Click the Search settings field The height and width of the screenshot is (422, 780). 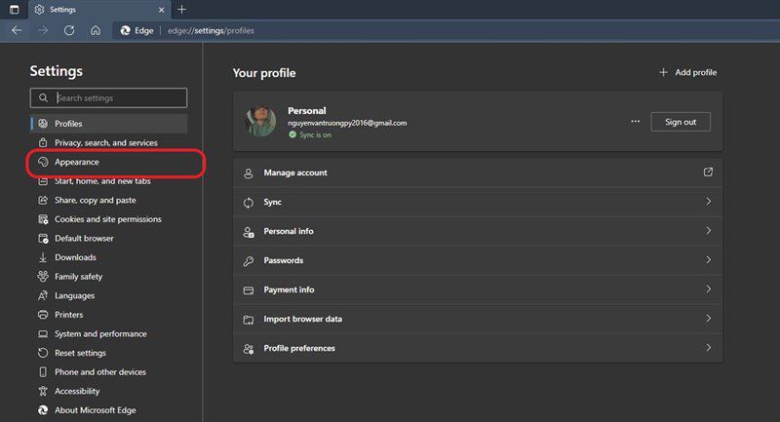[x=108, y=97]
